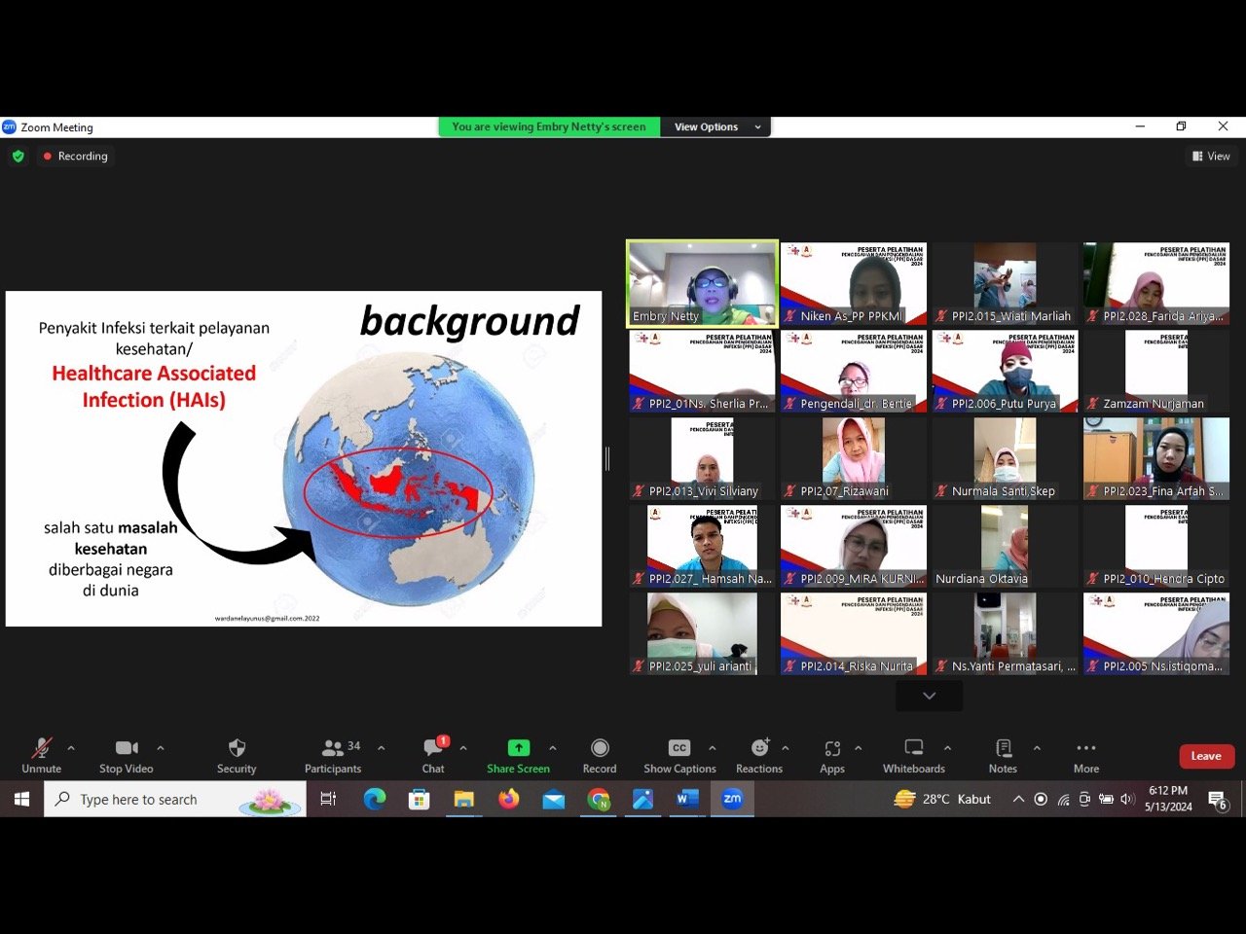Select Embry Netty's video thumbnail

click(702, 283)
